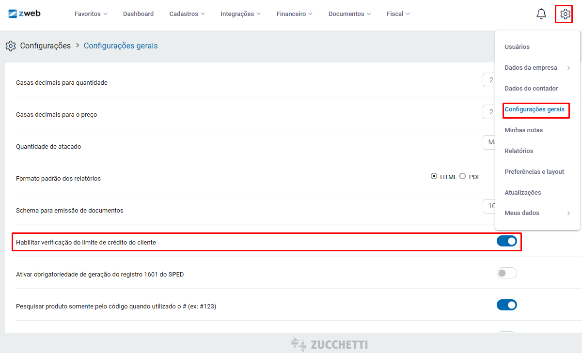582x353 pixels.
Task: Open the Cadastros dropdown menu
Action: [x=187, y=14]
